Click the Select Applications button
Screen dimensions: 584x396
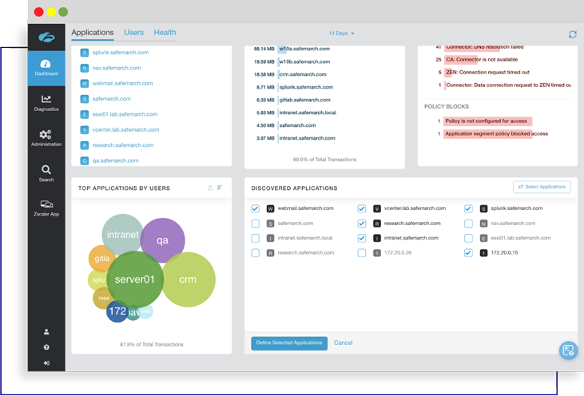point(542,187)
